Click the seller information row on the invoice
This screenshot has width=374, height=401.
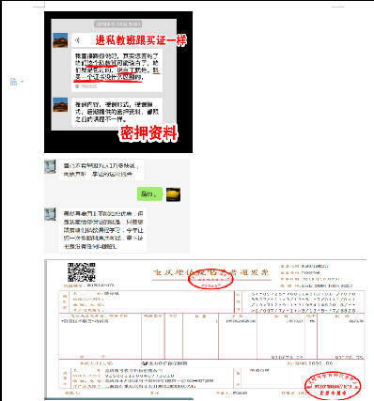(147, 378)
